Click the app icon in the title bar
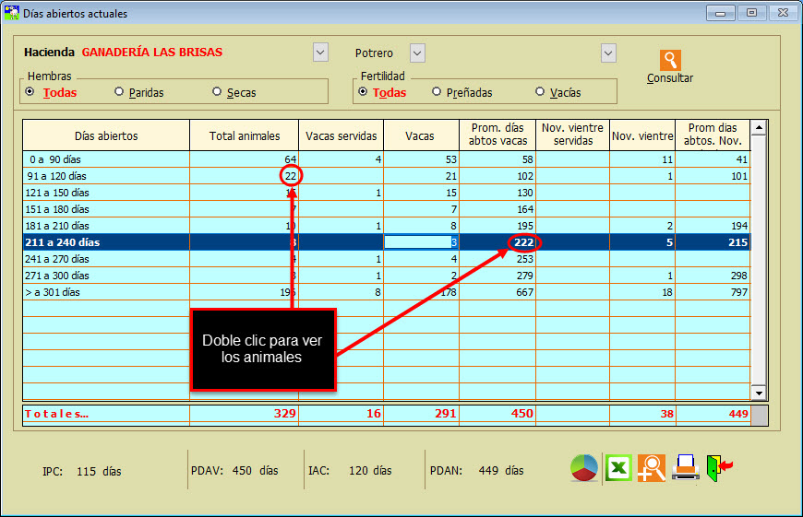This screenshot has width=803, height=517. coord(12,14)
